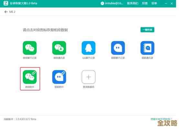The height and width of the screenshot is (129, 179).
Task: Open the 反馈 (Feedback) menu item
Action: coord(145,4)
